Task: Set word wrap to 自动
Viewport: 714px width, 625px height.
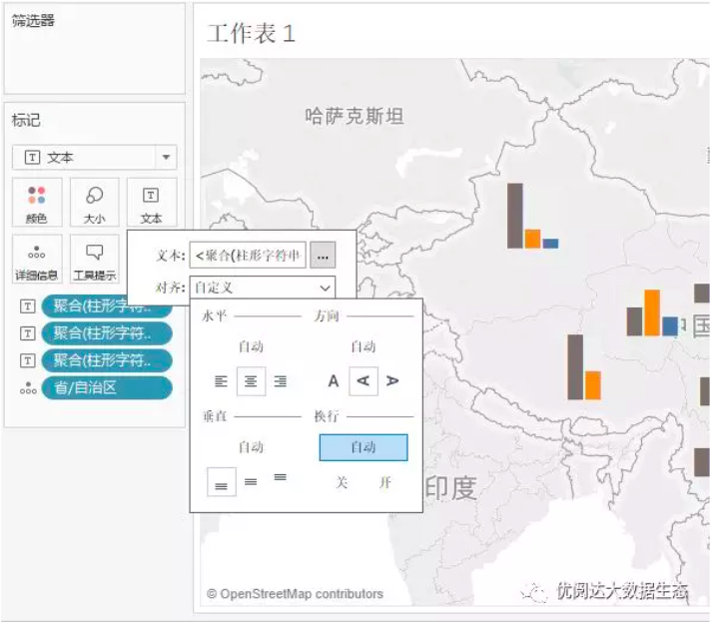Action: (363, 447)
